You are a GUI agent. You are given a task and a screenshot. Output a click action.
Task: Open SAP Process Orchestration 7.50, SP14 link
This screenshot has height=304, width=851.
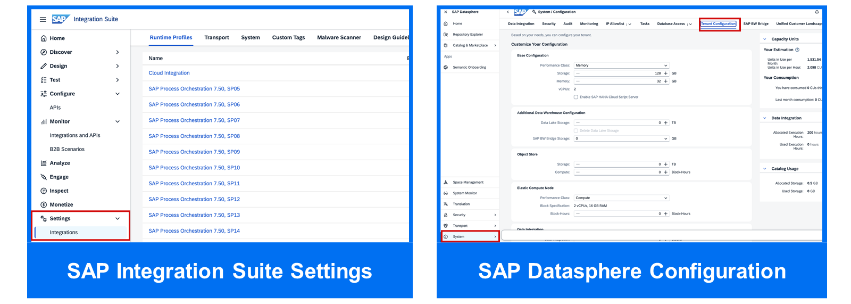[194, 231]
